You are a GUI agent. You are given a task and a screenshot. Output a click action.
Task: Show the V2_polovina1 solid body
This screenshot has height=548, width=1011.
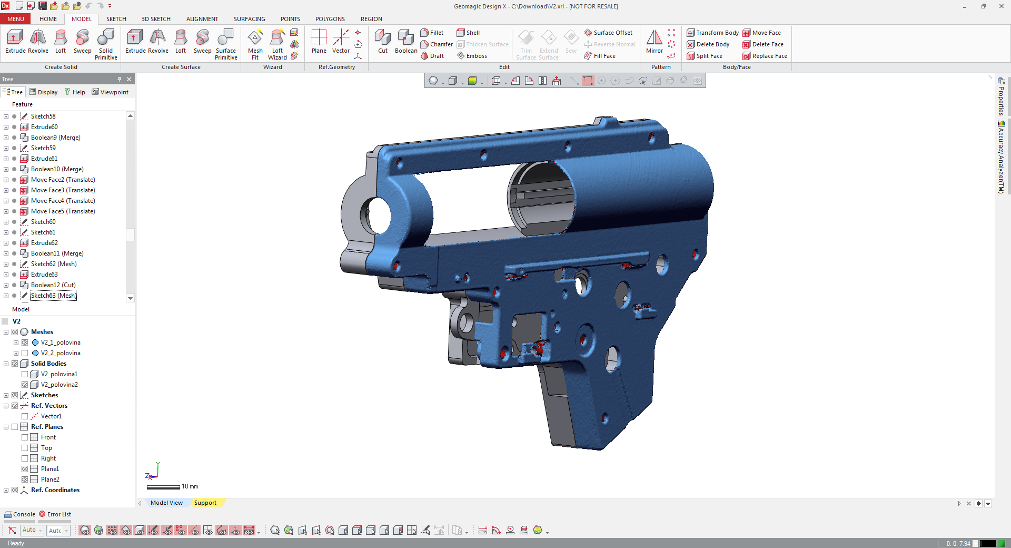click(x=25, y=374)
